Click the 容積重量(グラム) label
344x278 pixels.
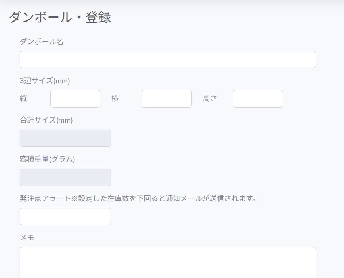pyautogui.click(x=47, y=159)
